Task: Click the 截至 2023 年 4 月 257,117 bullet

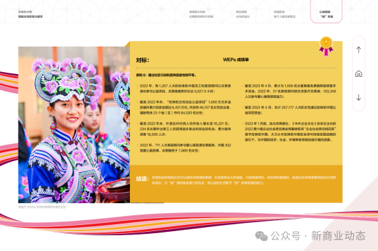Action: pyautogui.click(x=290, y=110)
